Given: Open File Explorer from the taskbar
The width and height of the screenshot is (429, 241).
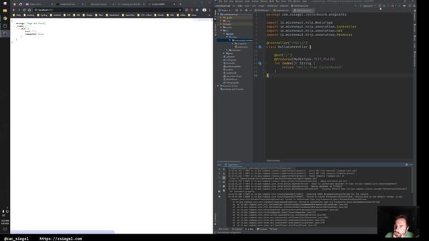Looking at the screenshot, I should (5, 11).
